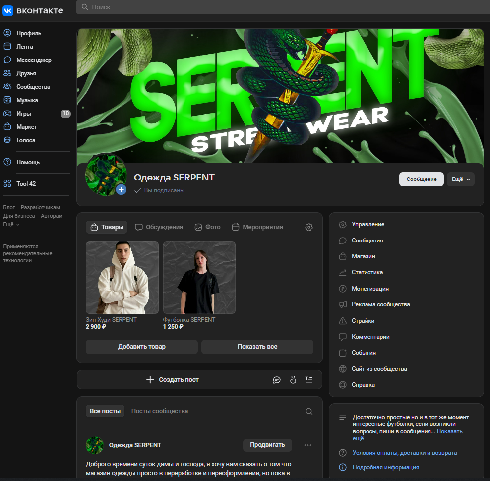Open Разработчикам footer link
The height and width of the screenshot is (481, 490).
pyautogui.click(x=40, y=208)
